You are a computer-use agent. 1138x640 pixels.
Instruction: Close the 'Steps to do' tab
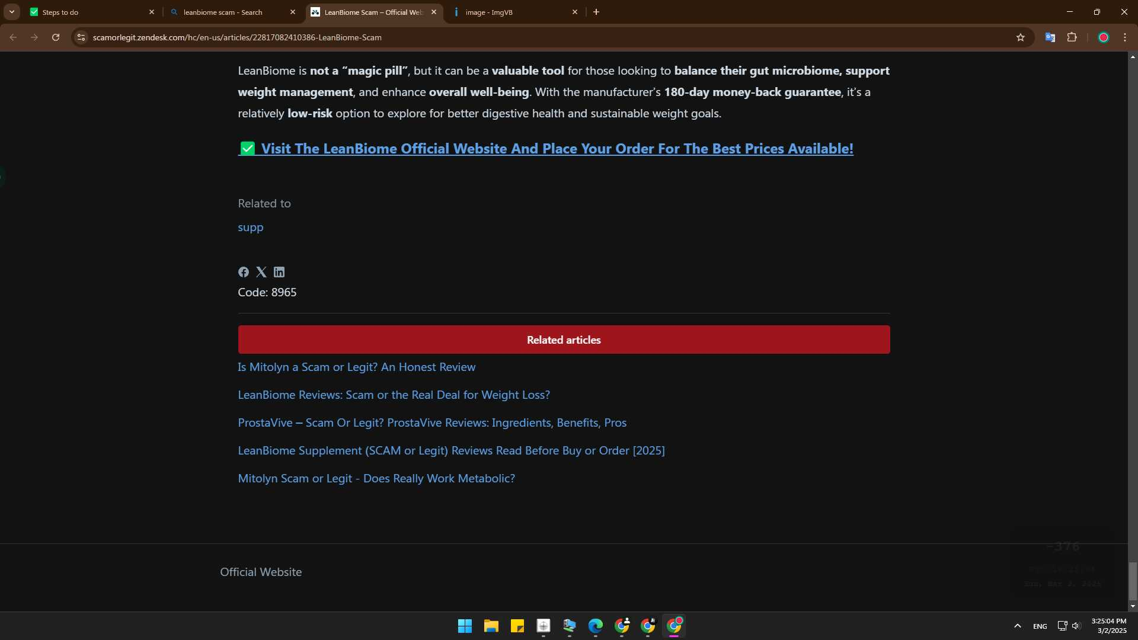(x=152, y=12)
